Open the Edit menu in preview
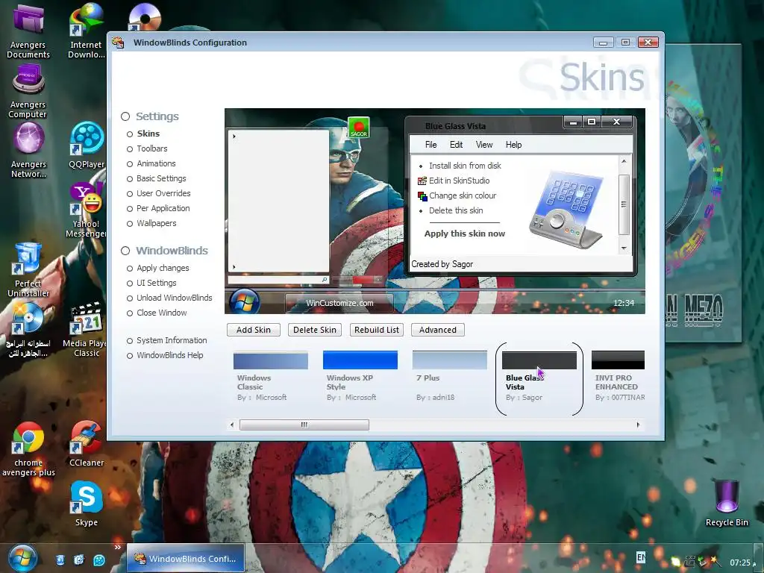Viewport: 764px width, 573px height. pyautogui.click(x=456, y=145)
